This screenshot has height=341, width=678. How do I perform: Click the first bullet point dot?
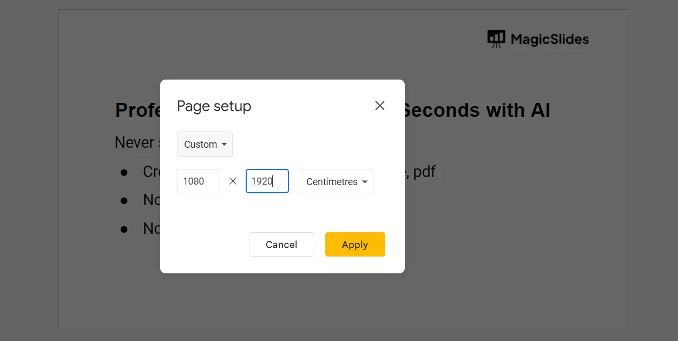(124, 172)
